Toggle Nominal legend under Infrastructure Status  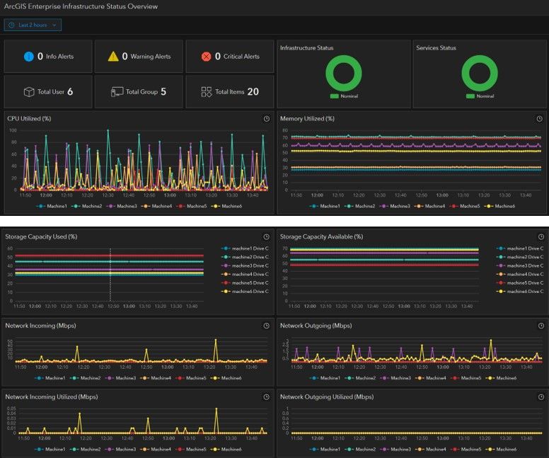coord(344,96)
